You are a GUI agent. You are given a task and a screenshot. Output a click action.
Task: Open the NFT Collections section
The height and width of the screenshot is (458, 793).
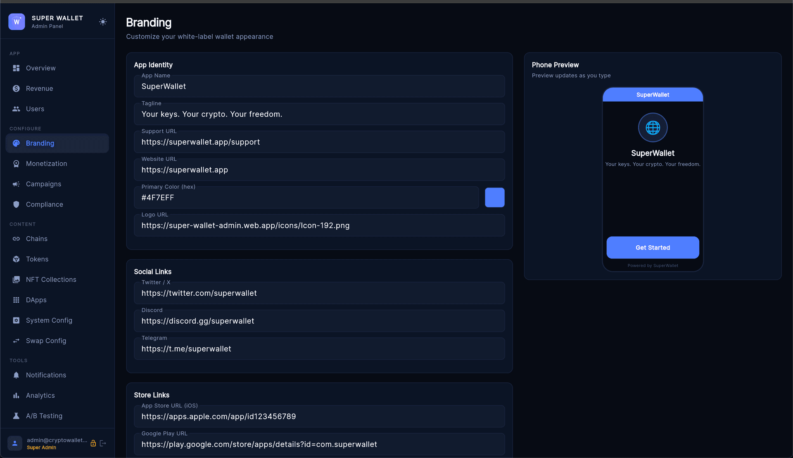click(x=57, y=280)
